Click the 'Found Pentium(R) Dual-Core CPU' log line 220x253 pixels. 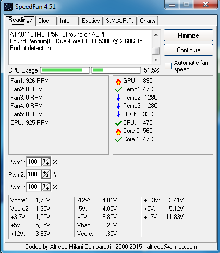tap(76, 41)
